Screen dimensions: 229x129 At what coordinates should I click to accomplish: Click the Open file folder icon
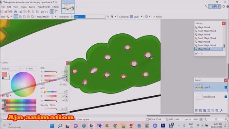(6, 11)
